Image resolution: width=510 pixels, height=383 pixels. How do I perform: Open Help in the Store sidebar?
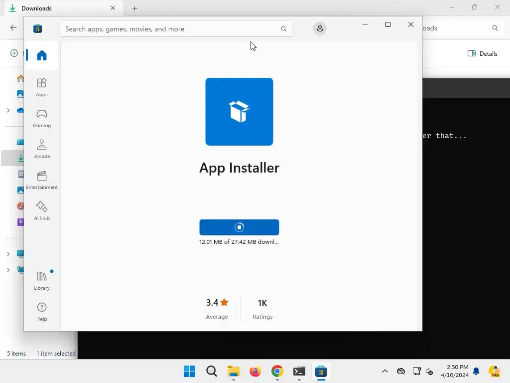coord(42,312)
